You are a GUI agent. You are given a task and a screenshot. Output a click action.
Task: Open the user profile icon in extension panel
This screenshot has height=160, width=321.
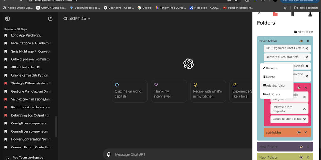310,14
